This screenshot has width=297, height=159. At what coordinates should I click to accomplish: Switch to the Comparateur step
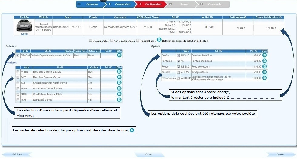pos(121,4)
